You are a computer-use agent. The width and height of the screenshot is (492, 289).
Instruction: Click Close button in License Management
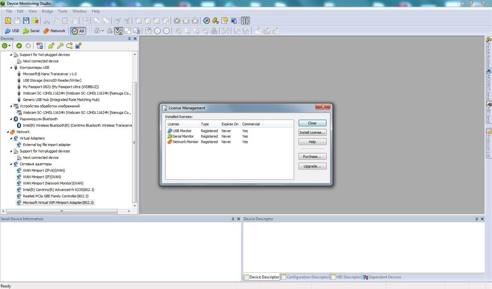click(x=312, y=123)
